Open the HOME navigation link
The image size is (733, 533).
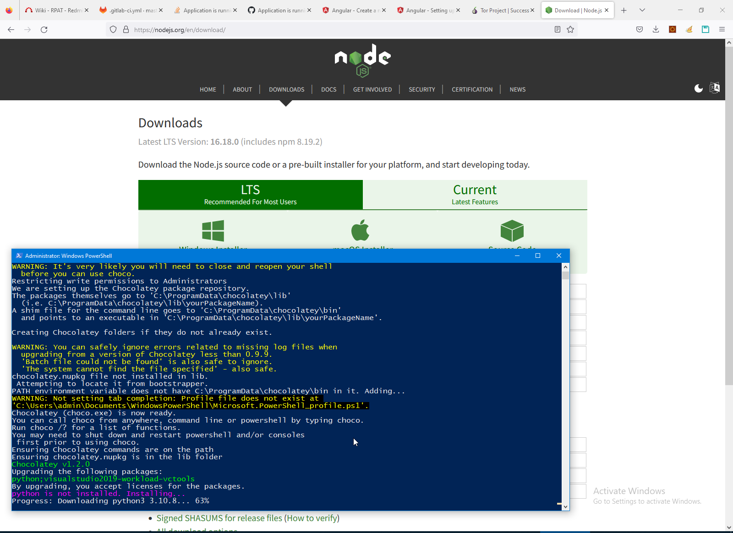pyautogui.click(x=208, y=89)
